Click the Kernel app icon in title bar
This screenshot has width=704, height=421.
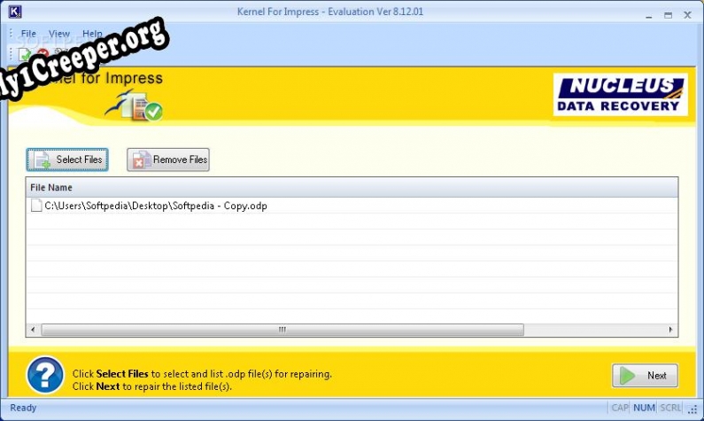(x=14, y=13)
